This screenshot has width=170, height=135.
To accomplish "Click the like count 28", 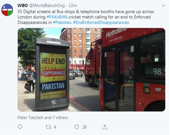I will click(84, 127).
